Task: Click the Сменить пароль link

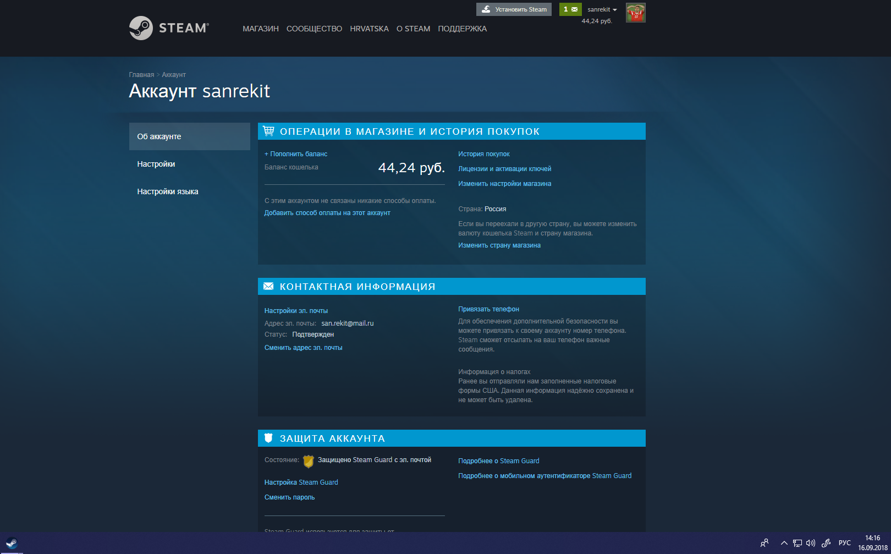Action: (289, 497)
